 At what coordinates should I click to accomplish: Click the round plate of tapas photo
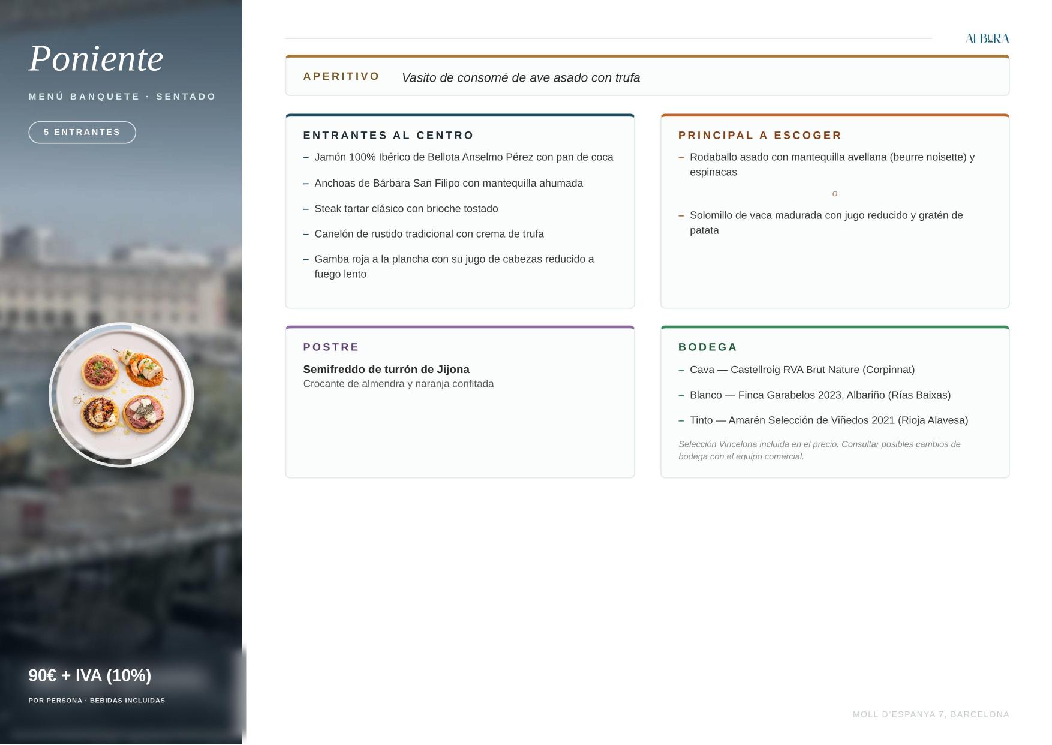click(121, 395)
